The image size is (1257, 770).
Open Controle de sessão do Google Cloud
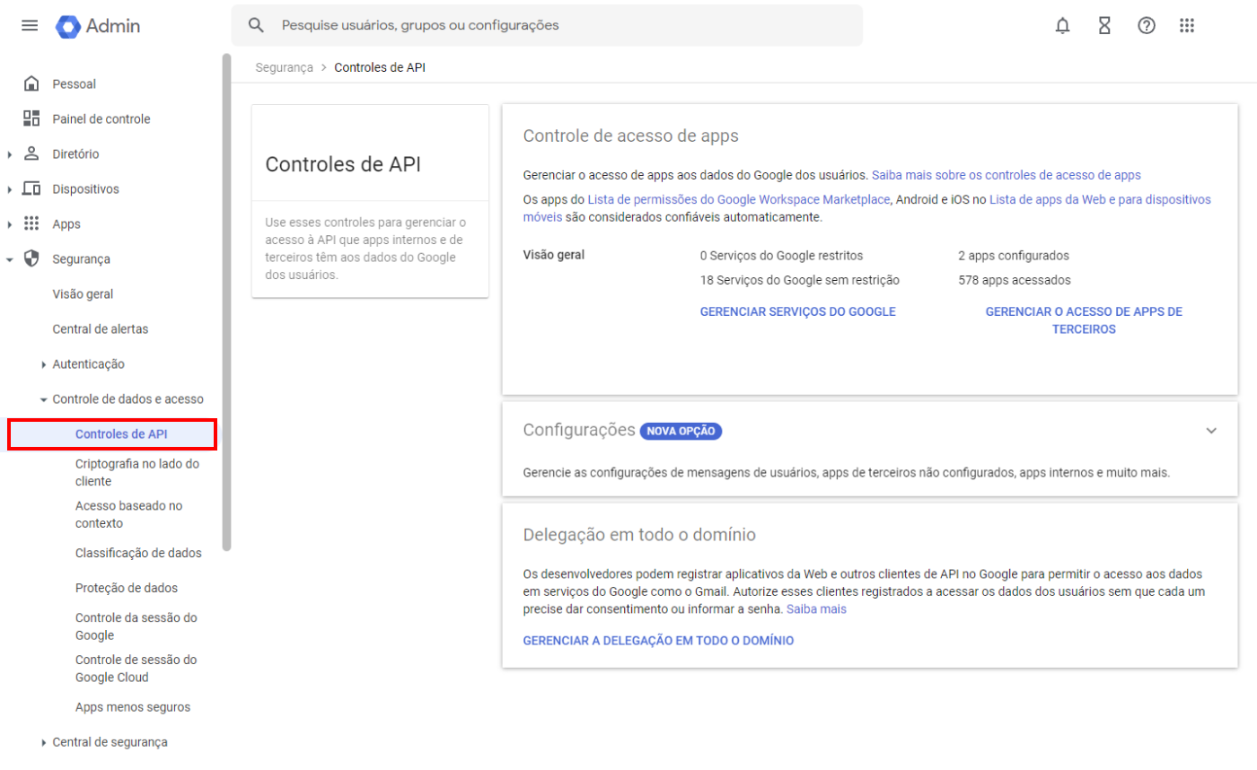136,669
